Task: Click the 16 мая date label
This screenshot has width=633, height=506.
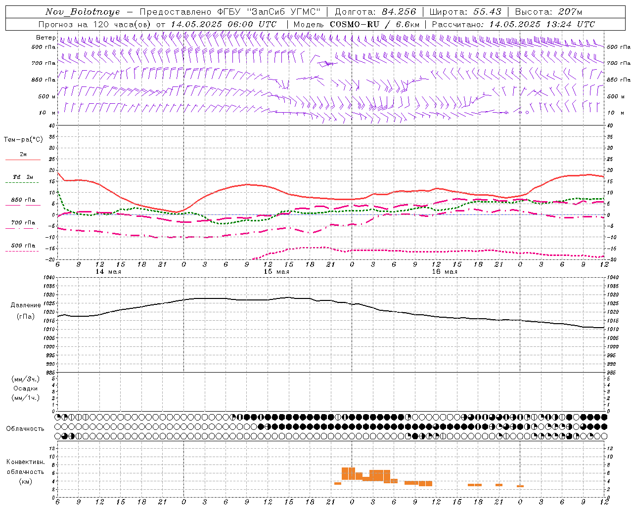Action: (x=445, y=272)
